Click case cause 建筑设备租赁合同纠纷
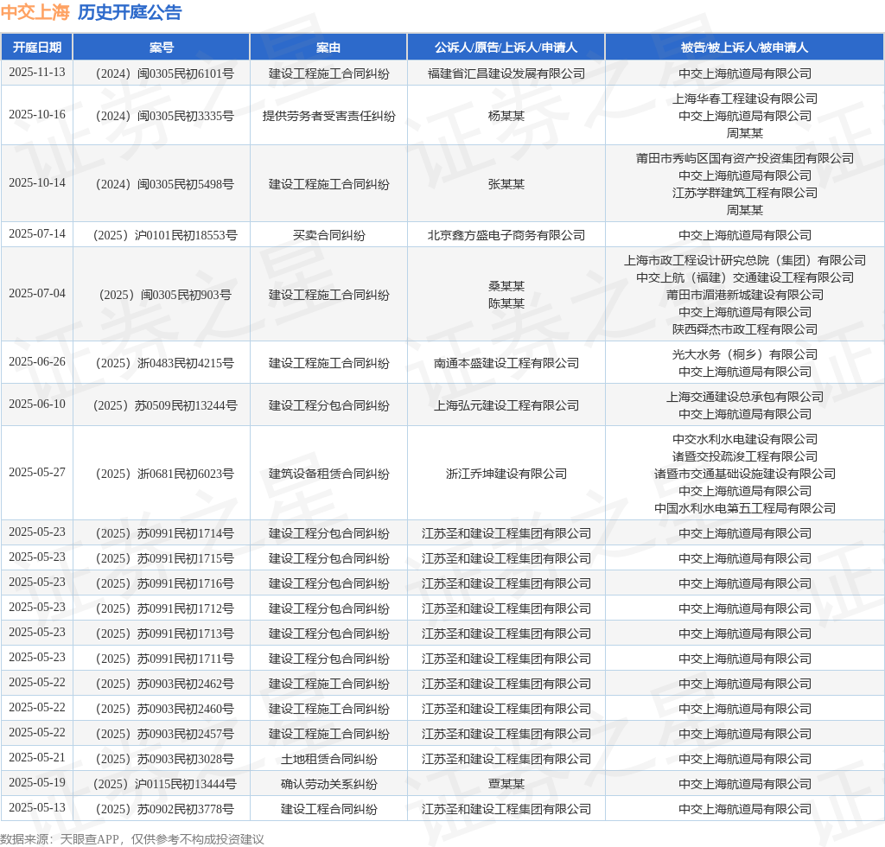Viewport: 885px width, 847px height. (x=328, y=474)
